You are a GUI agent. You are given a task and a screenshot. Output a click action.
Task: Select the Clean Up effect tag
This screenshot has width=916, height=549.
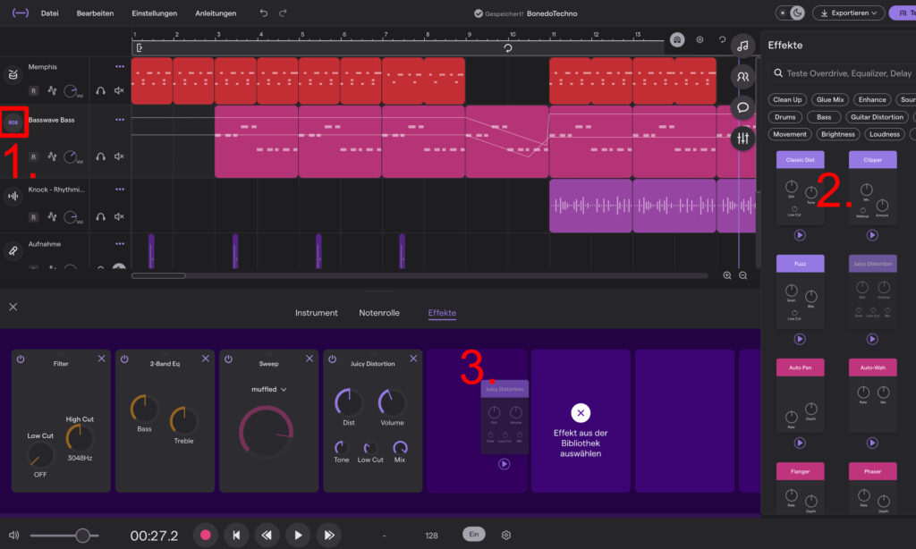[x=787, y=100]
